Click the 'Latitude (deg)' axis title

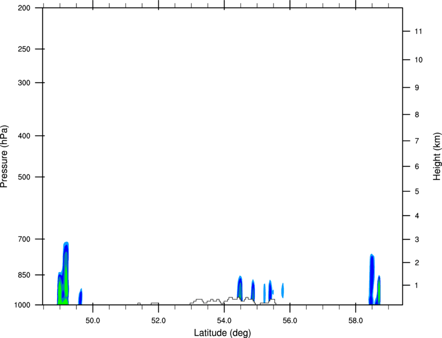[222, 333]
